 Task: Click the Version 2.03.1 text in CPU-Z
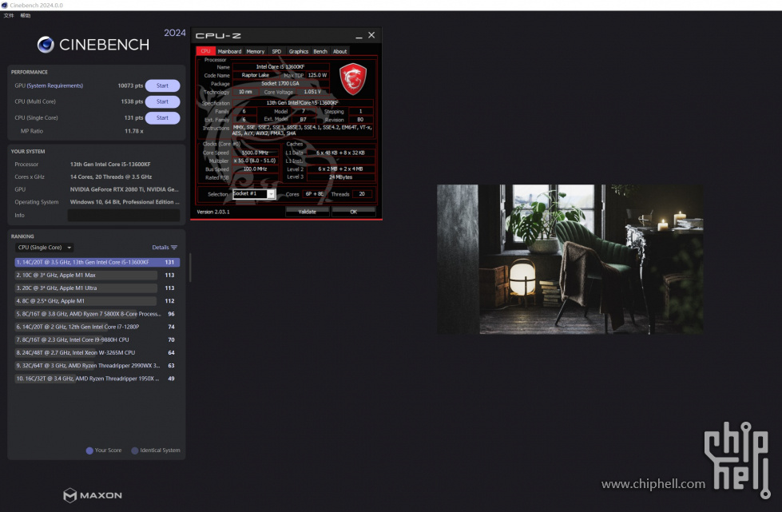(x=213, y=212)
